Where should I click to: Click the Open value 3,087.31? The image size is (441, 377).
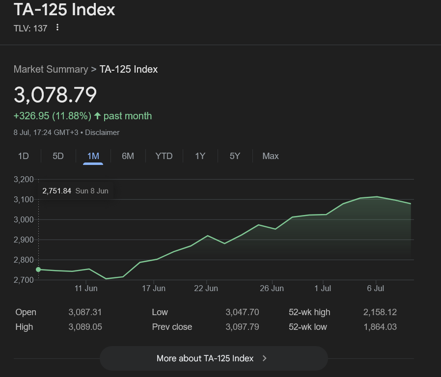(x=85, y=312)
